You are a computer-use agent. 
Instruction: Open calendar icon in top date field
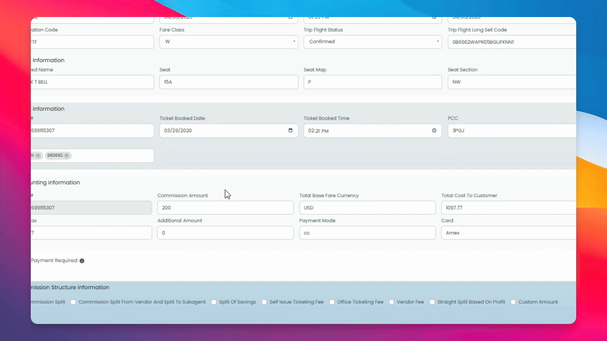point(290,18)
